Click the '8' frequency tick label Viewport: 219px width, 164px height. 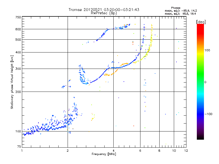[159, 151]
